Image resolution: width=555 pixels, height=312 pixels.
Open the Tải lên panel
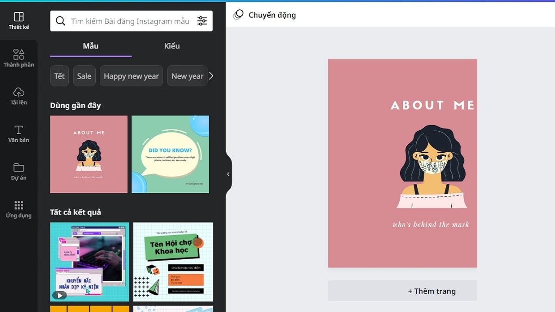(18, 96)
